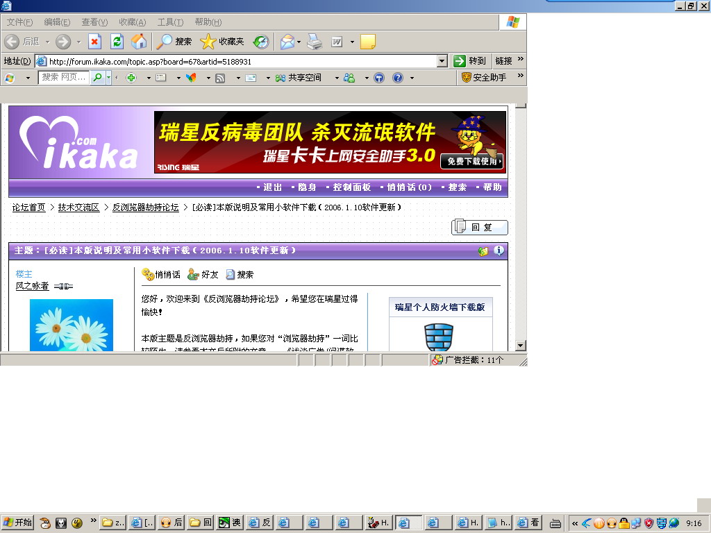Click the 开始 Start button

[17, 523]
